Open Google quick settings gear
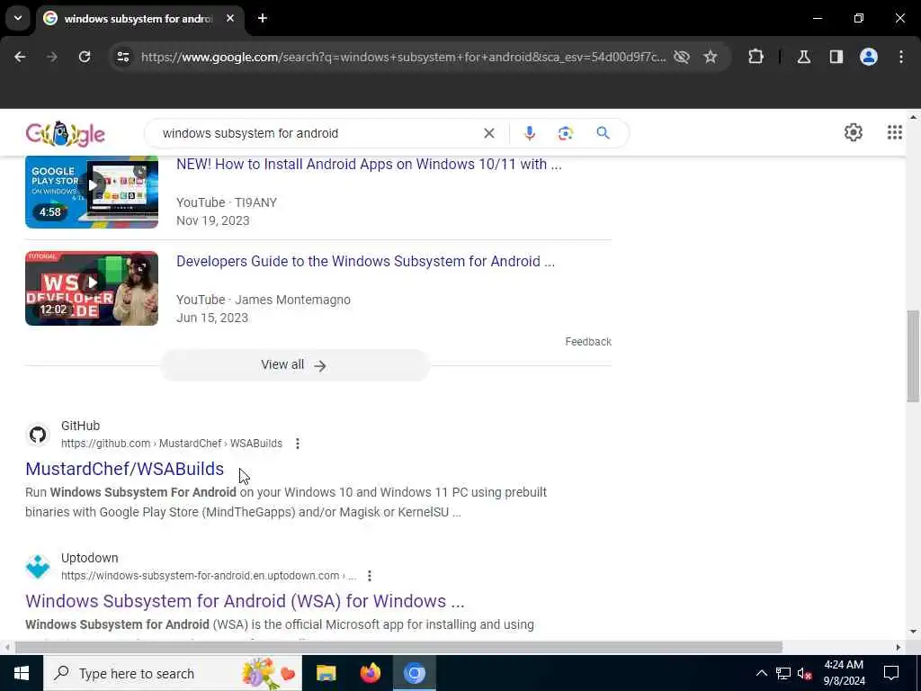The height and width of the screenshot is (691, 921). pos(854,133)
